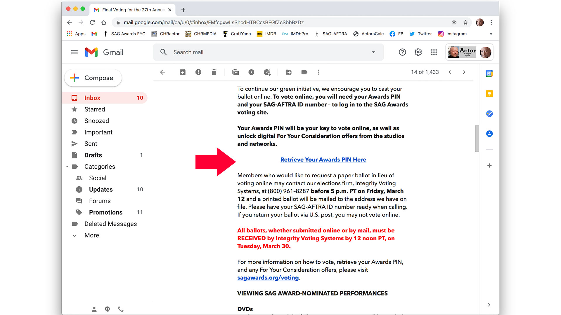This screenshot has width=561, height=315.
Task: Toggle the Important label in sidebar
Action: coord(98,132)
